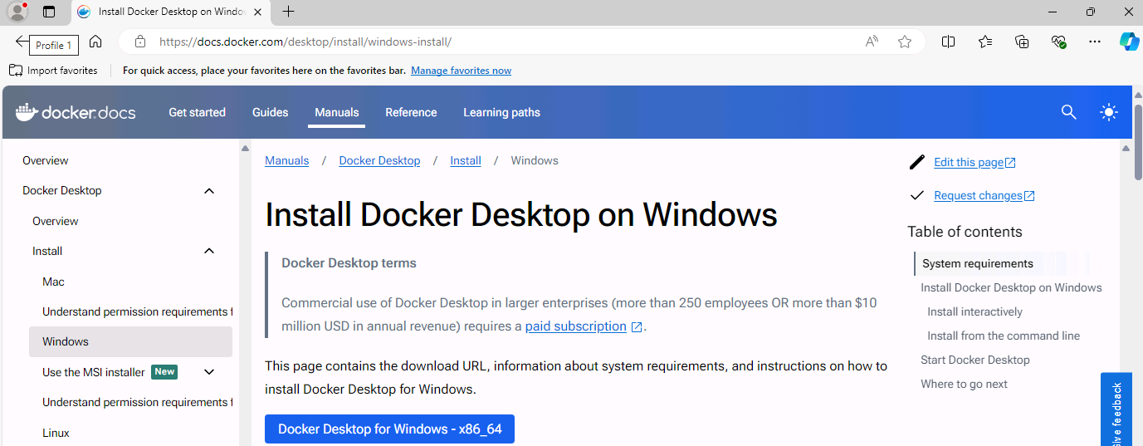Open top-level Overview in sidebar
1143x446 pixels.
(x=46, y=160)
